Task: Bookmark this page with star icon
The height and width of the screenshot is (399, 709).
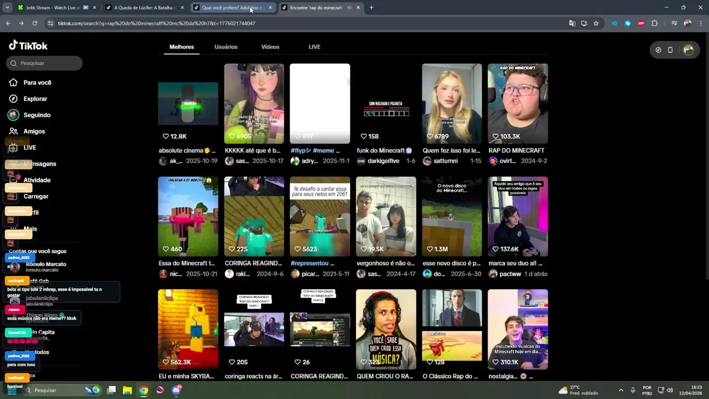Action: 596,23
